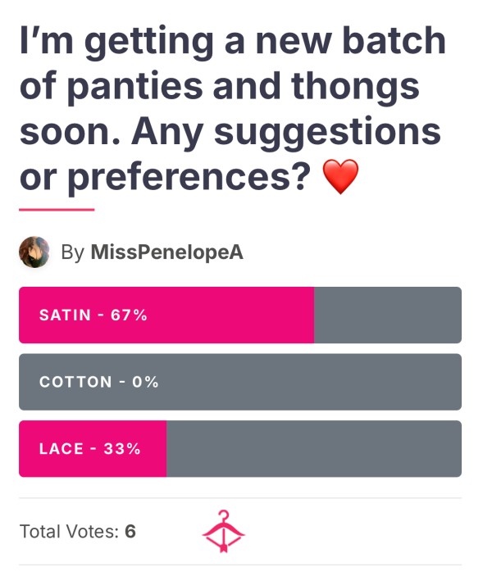The width and height of the screenshot is (492, 576).
Task: Click the gray unfilled portion of Lace bar
Action: click(314, 449)
